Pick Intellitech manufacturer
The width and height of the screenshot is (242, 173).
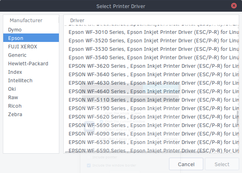click(31, 80)
